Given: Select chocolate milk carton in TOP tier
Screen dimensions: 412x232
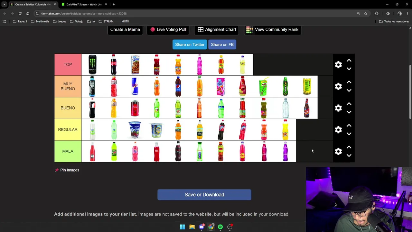Looking at the screenshot, I should [135, 64].
